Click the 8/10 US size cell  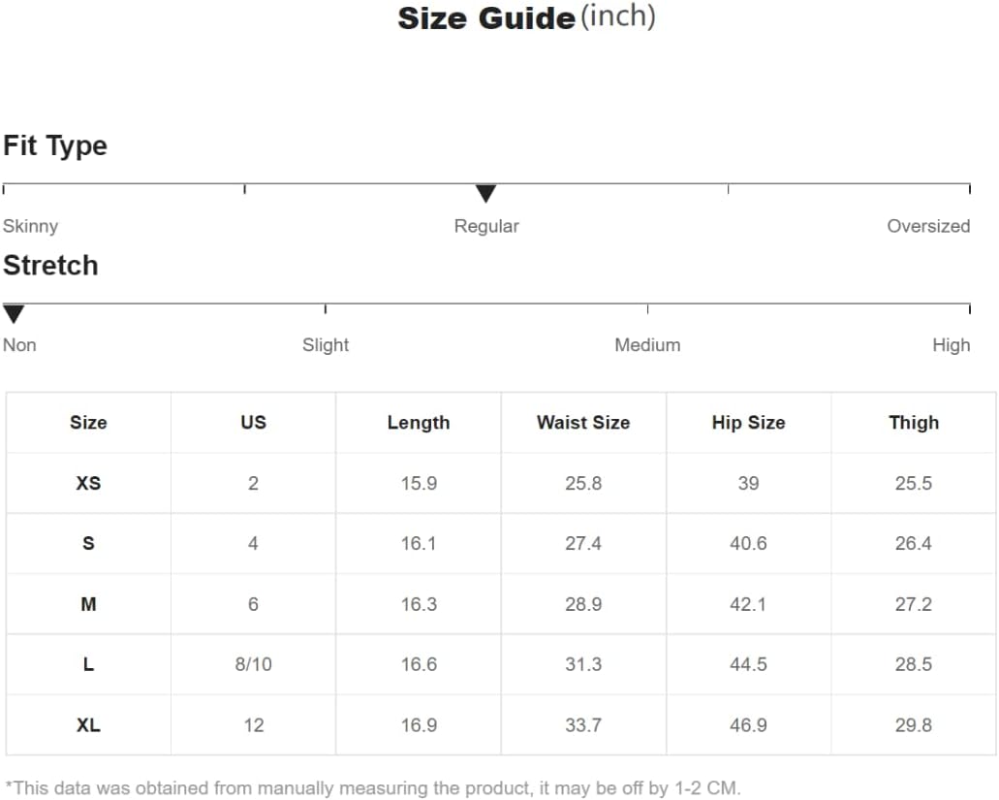tap(253, 664)
